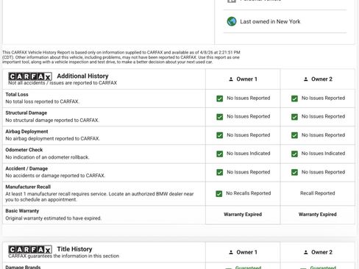This screenshot has width=359, height=269.
Task: Click the CARFAX report disclaimer paragraph
Action: coord(121,57)
